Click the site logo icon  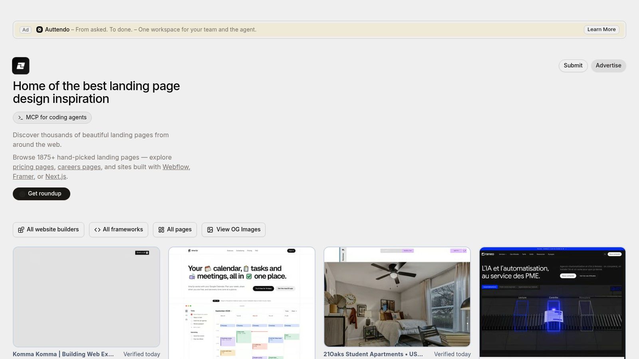point(21,66)
